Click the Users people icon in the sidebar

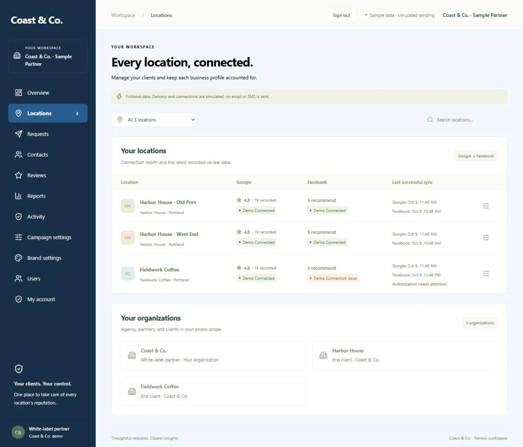point(18,279)
